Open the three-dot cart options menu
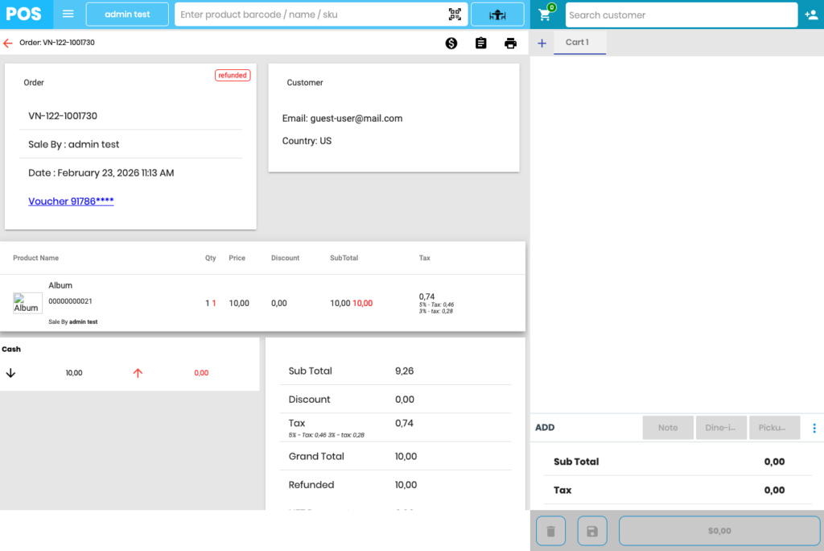The height and width of the screenshot is (551, 824). [814, 428]
